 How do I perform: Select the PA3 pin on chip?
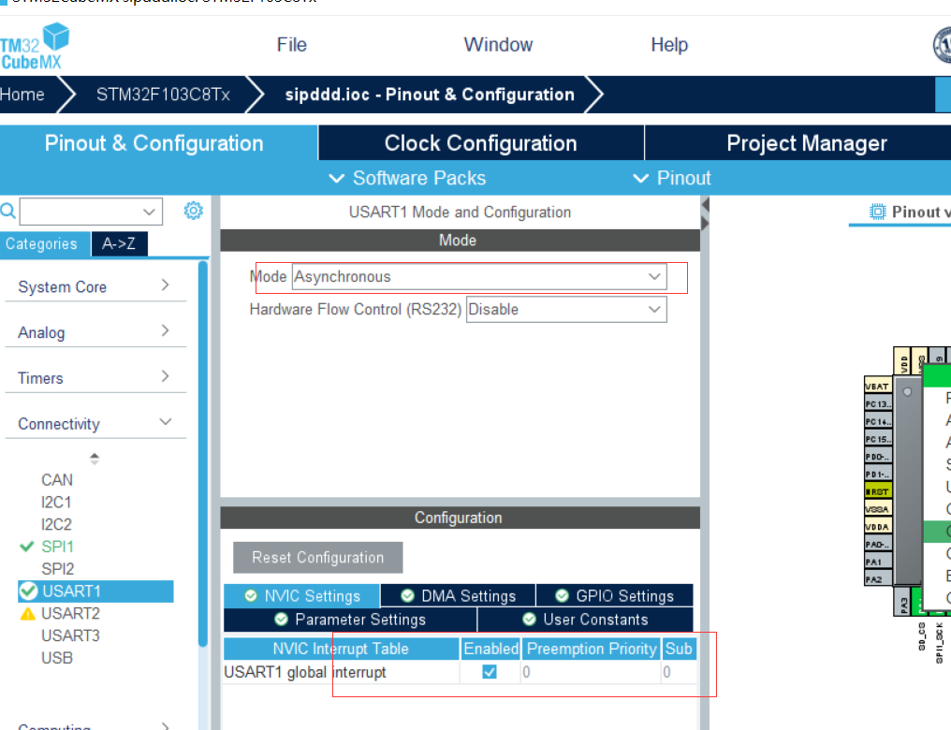tap(902, 602)
